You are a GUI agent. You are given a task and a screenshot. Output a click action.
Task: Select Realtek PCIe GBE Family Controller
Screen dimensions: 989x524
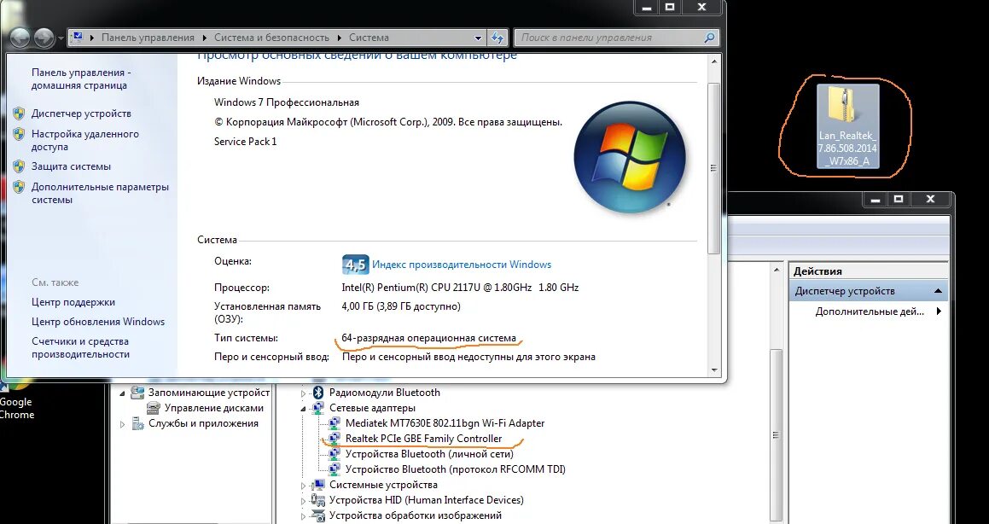tap(424, 439)
